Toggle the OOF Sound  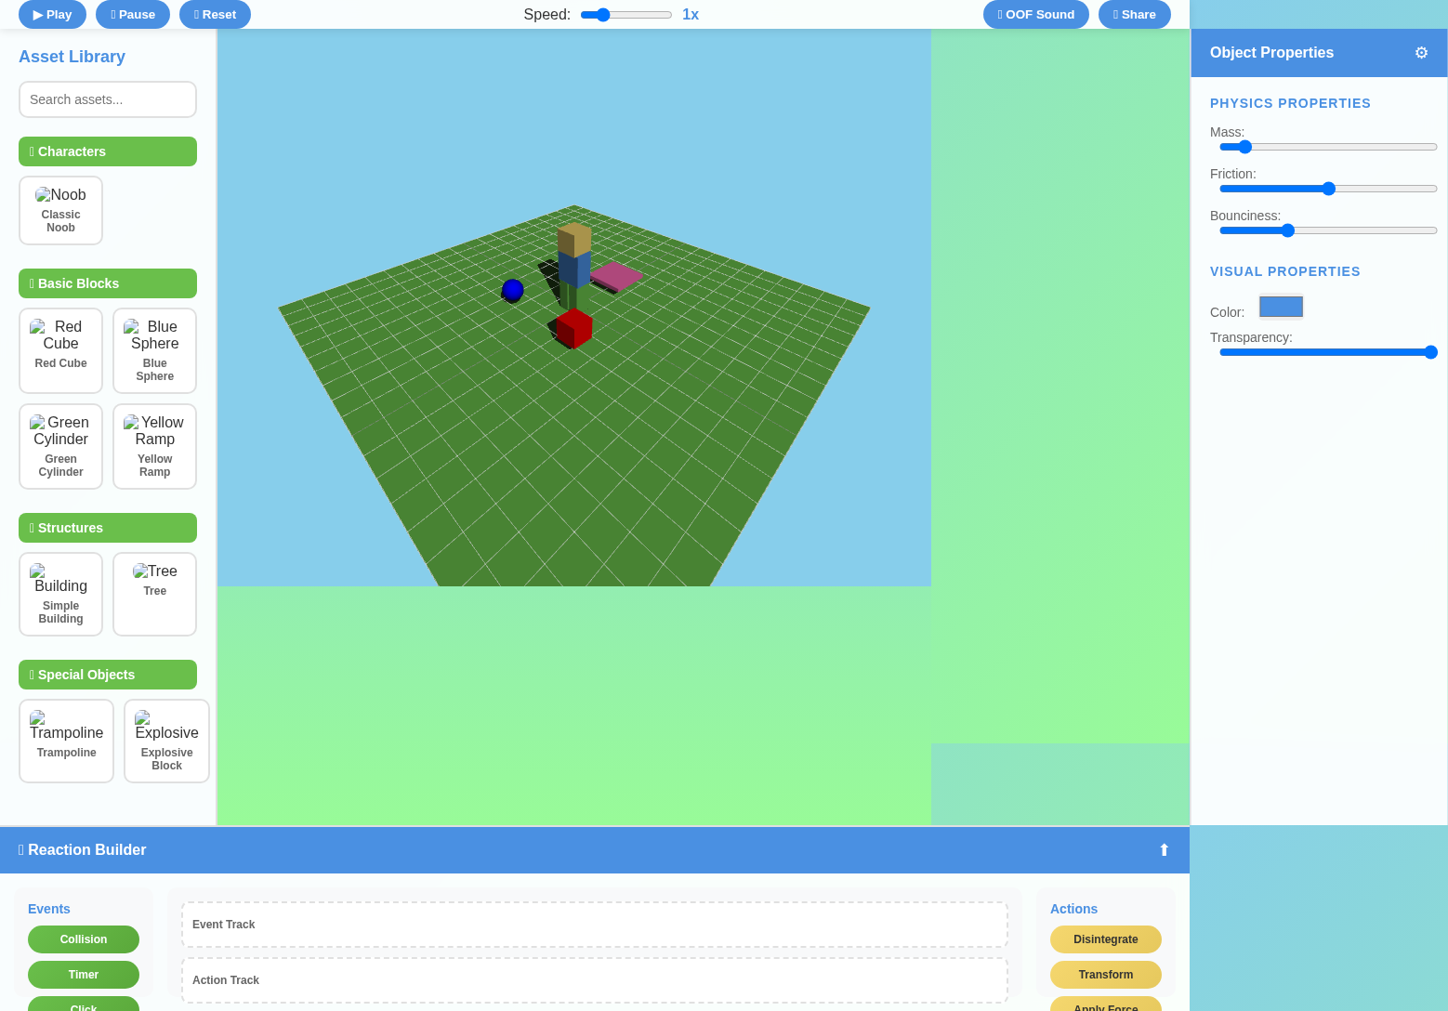[x=1035, y=14]
